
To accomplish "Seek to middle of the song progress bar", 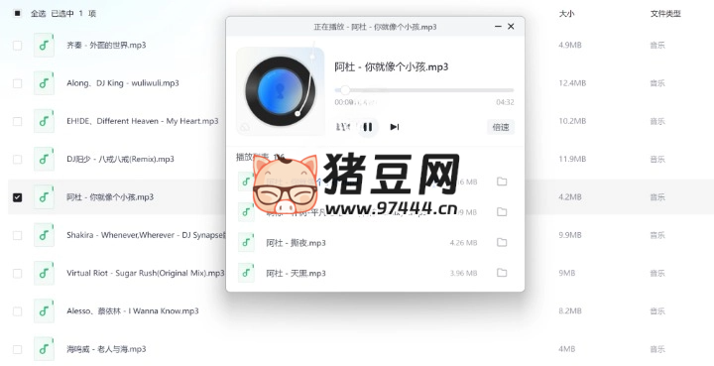I will tap(424, 90).
